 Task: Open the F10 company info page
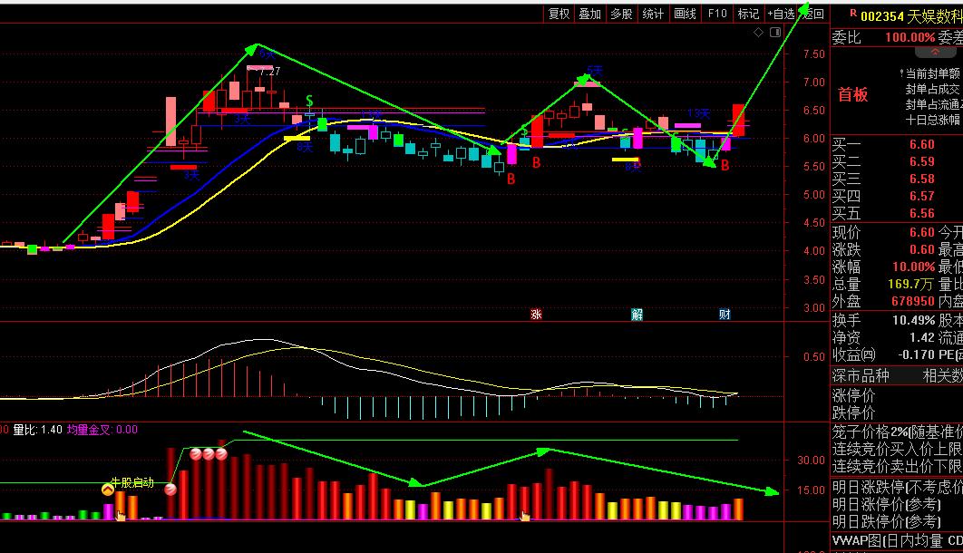tap(716, 14)
